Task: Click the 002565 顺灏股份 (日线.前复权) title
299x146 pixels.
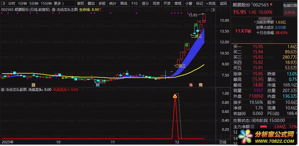Action: [x=26, y=10]
